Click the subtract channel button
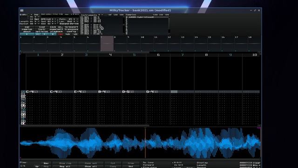 point(75,34)
